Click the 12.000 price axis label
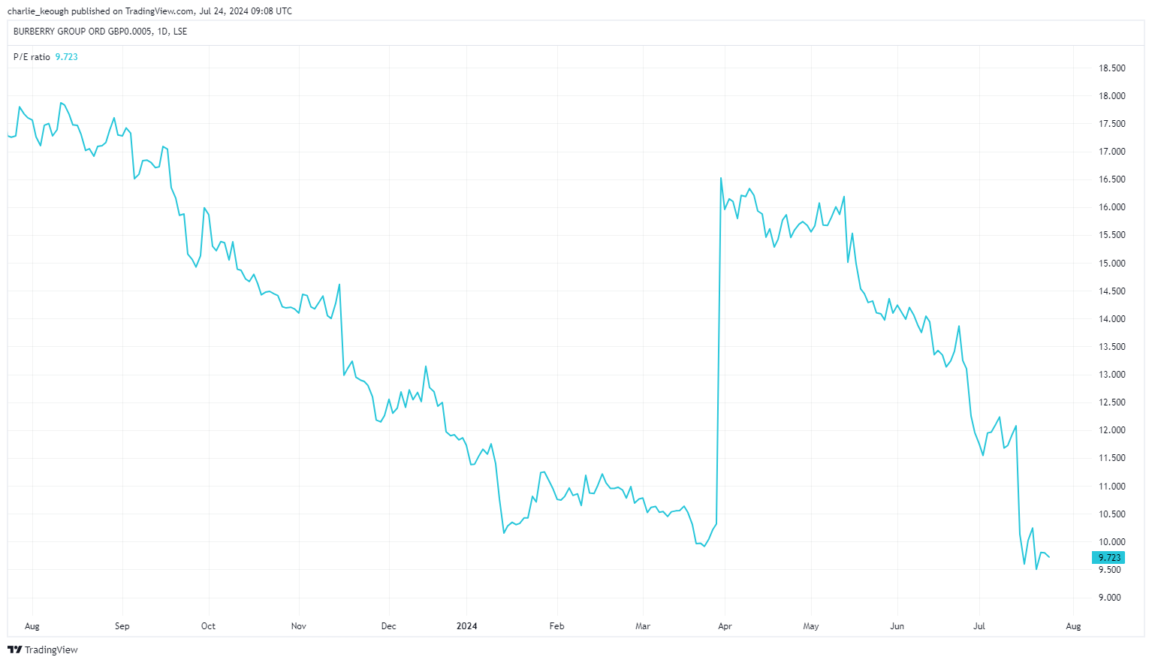 [x=1111, y=430]
